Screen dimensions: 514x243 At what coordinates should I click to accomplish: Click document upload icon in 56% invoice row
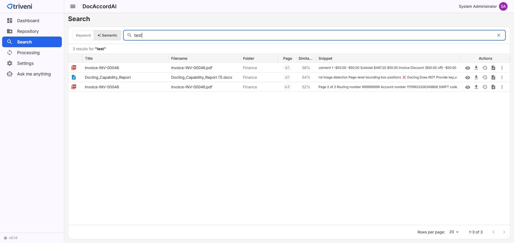[x=493, y=68]
